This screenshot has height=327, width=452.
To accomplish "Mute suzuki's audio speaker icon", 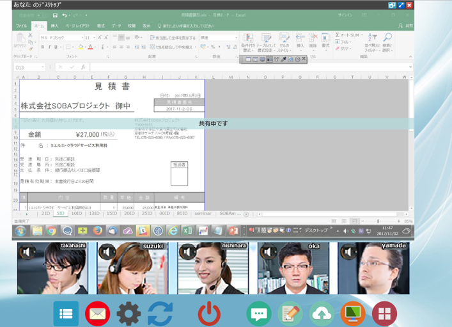I will (107, 251).
